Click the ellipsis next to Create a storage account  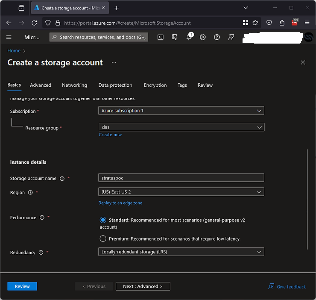pyautogui.click(x=114, y=62)
